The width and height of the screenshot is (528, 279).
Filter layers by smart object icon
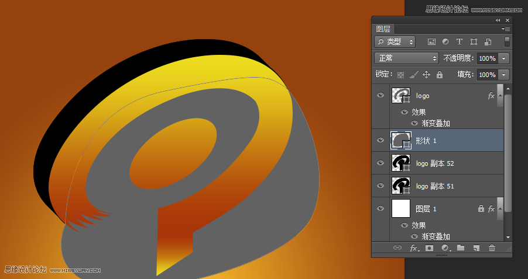(x=488, y=41)
